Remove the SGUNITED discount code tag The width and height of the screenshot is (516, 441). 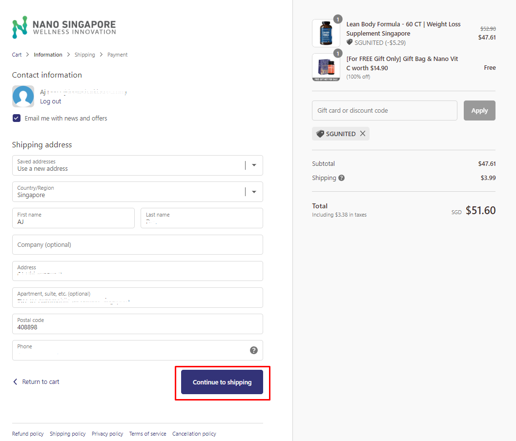click(363, 134)
